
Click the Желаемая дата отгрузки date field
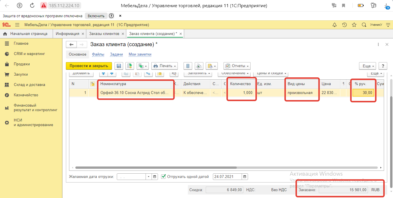(x=131, y=177)
